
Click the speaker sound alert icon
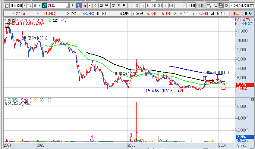point(35,5)
